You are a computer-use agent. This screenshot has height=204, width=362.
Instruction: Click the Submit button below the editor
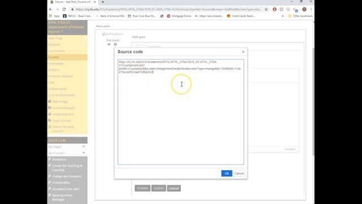158,188
